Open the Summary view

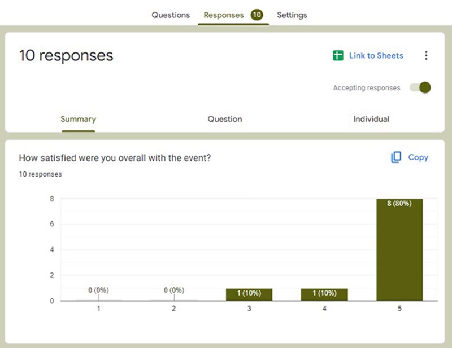coord(78,119)
